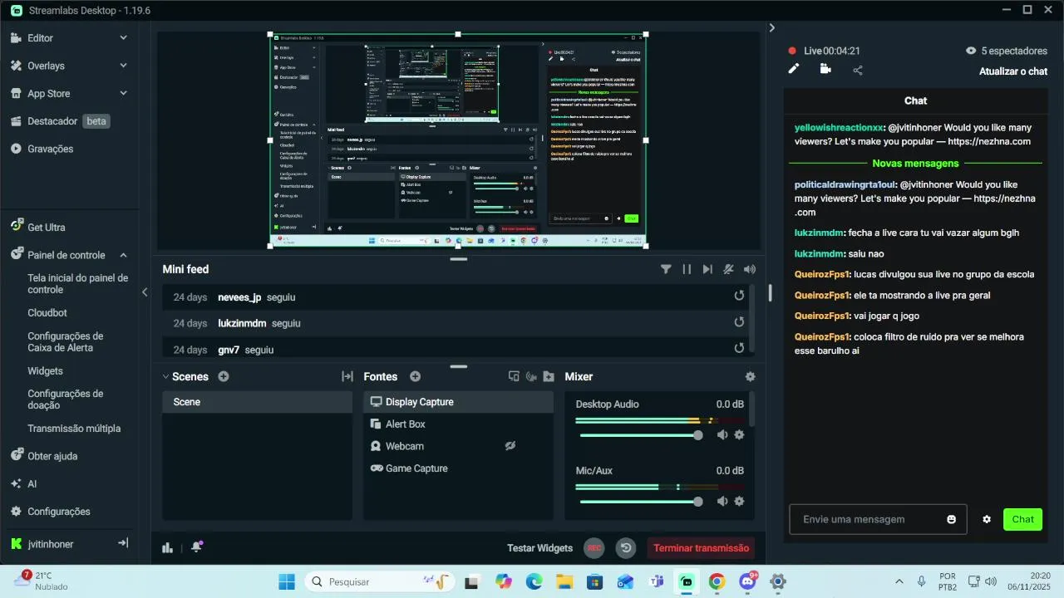Filter mini feed events with funnel icon
Viewport: 1064px width, 598px height.
click(x=666, y=269)
